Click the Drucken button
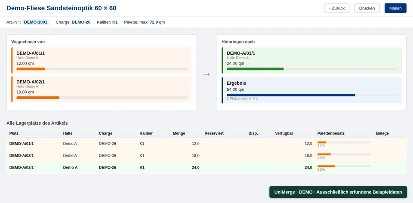413x203 pixels. tap(367, 8)
